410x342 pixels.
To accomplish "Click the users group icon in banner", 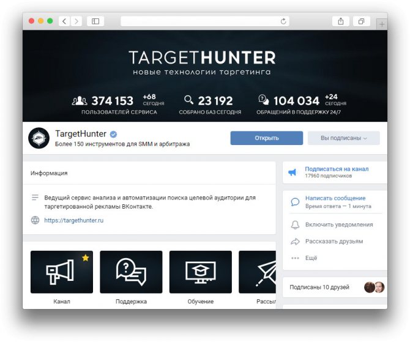I will (80, 101).
